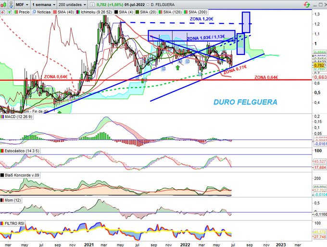Click the yellow 0,782 current price label
The height and width of the screenshot is (247, 327).
(x=319, y=65)
